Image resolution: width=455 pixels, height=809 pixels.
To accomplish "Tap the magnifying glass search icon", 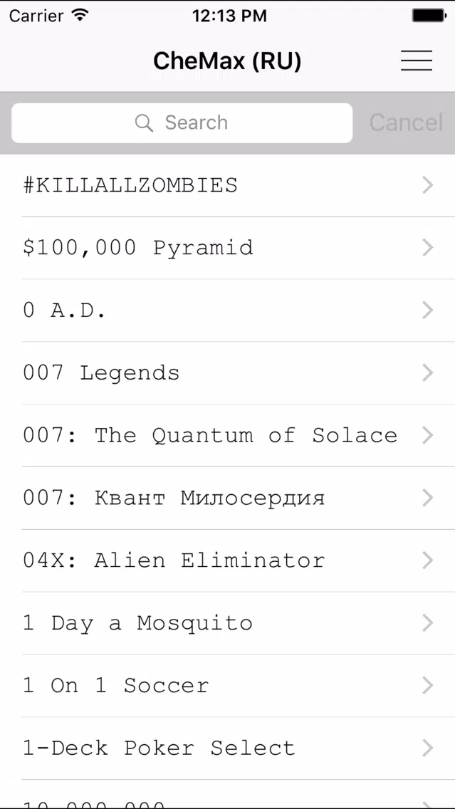I will pyautogui.click(x=144, y=122).
